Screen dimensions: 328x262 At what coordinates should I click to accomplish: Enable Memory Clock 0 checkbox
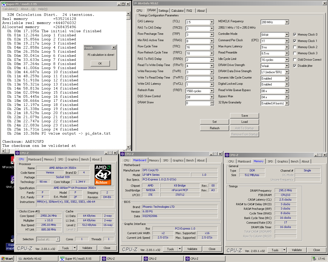pyautogui.click(x=295, y=35)
